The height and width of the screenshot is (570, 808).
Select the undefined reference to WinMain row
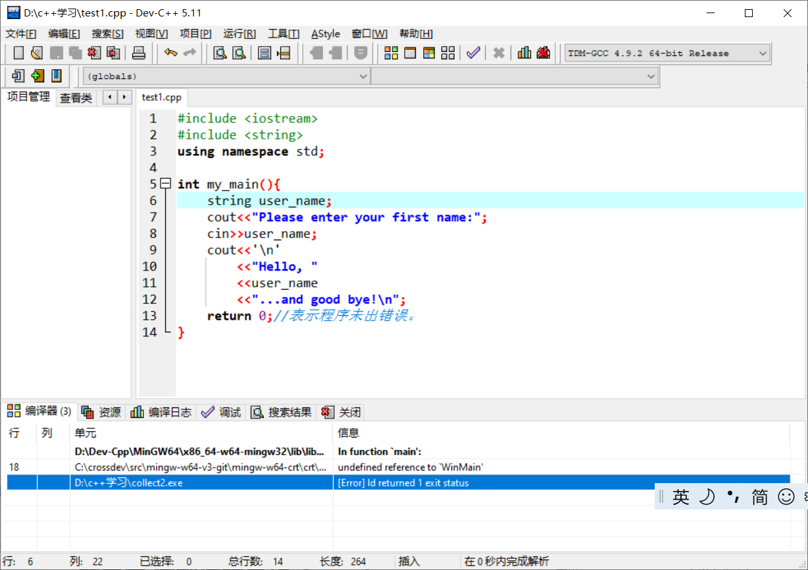398,467
